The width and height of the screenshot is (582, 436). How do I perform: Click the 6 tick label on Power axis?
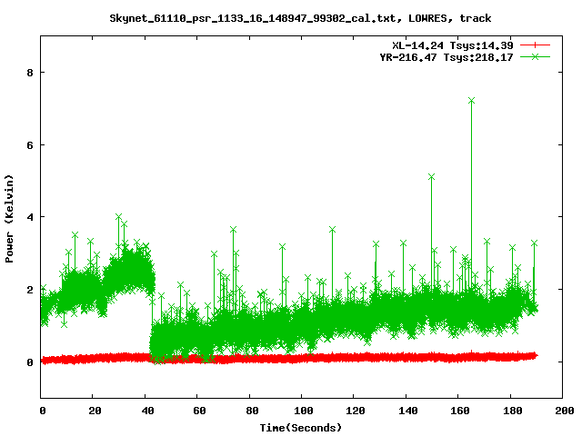[x=30, y=145]
